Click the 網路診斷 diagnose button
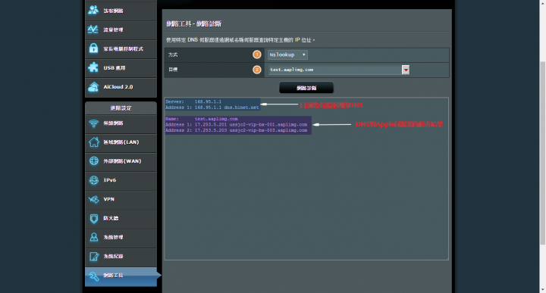This screenshot has width=546, height=293. pyautogui.click(x=306, y=88)
